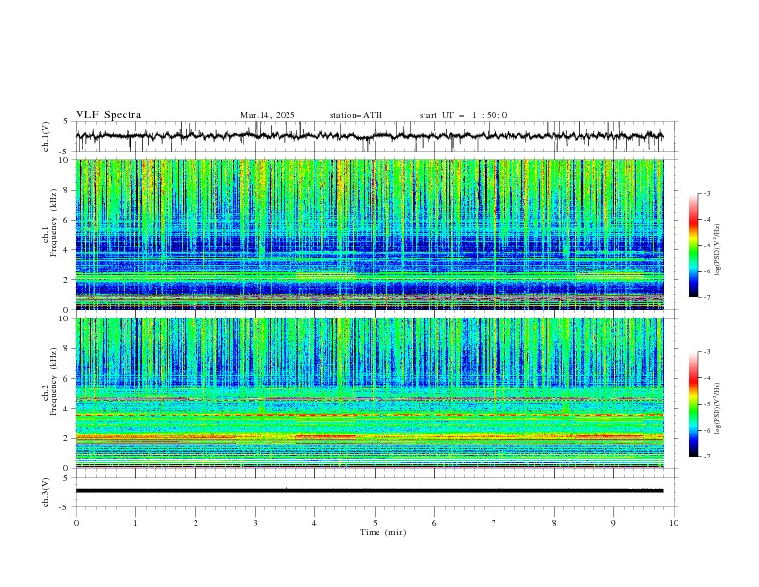Click the ch.1 voltage waveform trace

coord(369,136)
